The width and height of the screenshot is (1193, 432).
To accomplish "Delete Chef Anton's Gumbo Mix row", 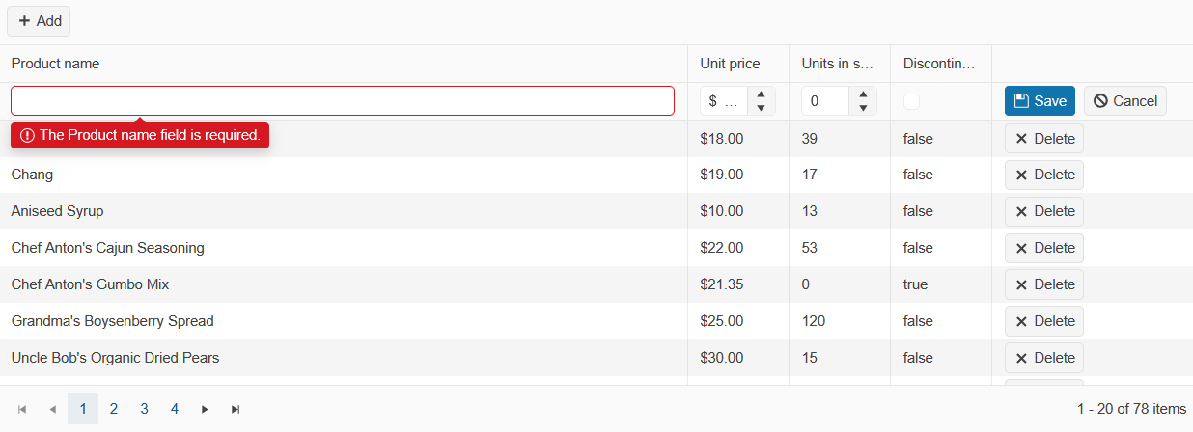I will pyautogui.click(x=1043, y=284).
